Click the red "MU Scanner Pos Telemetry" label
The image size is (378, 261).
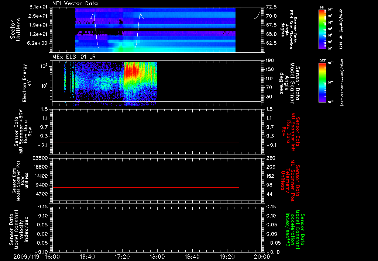[x=290, y=181]
